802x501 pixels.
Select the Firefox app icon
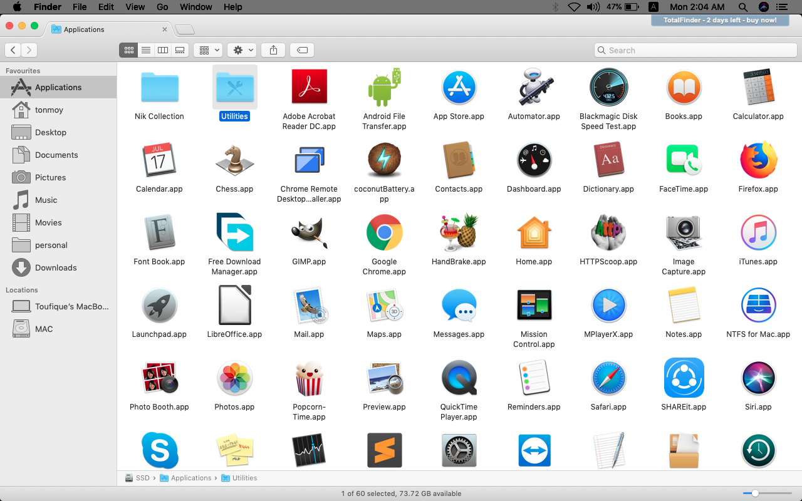point(758,160)
